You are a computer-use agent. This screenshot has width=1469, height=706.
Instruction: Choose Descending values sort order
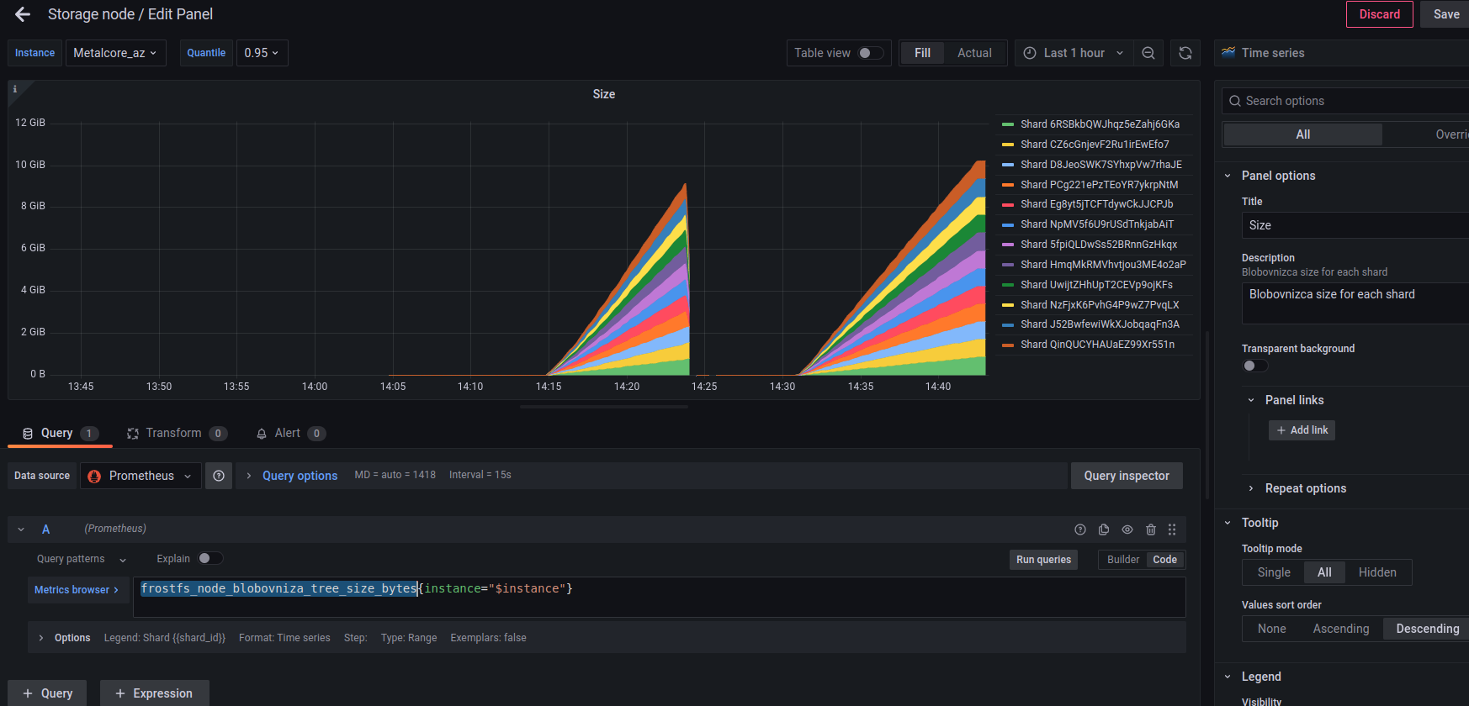tap(1427, 629)
